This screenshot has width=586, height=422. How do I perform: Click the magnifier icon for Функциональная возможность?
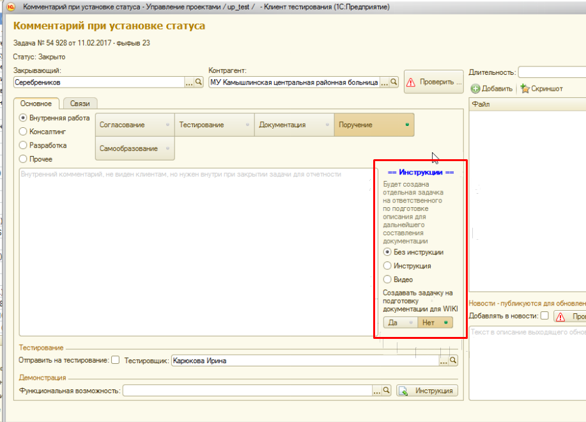tap(386, 391)
